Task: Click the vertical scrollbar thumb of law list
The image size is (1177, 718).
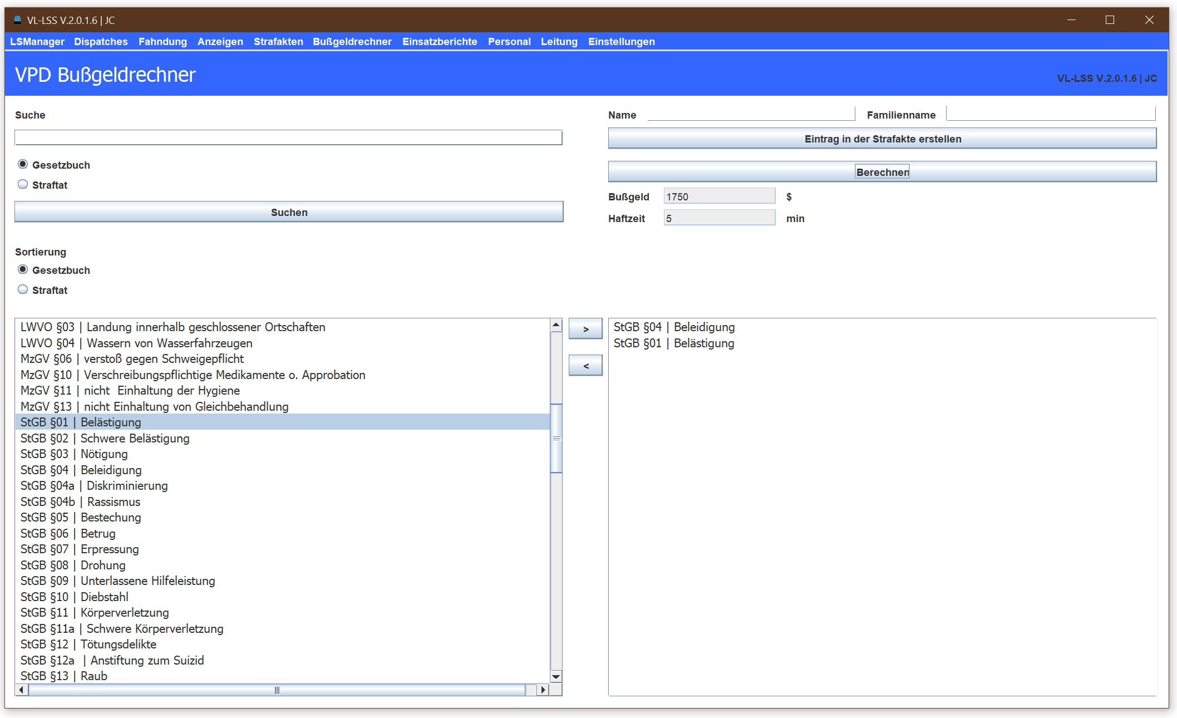Action: click(x=556, y=438)
